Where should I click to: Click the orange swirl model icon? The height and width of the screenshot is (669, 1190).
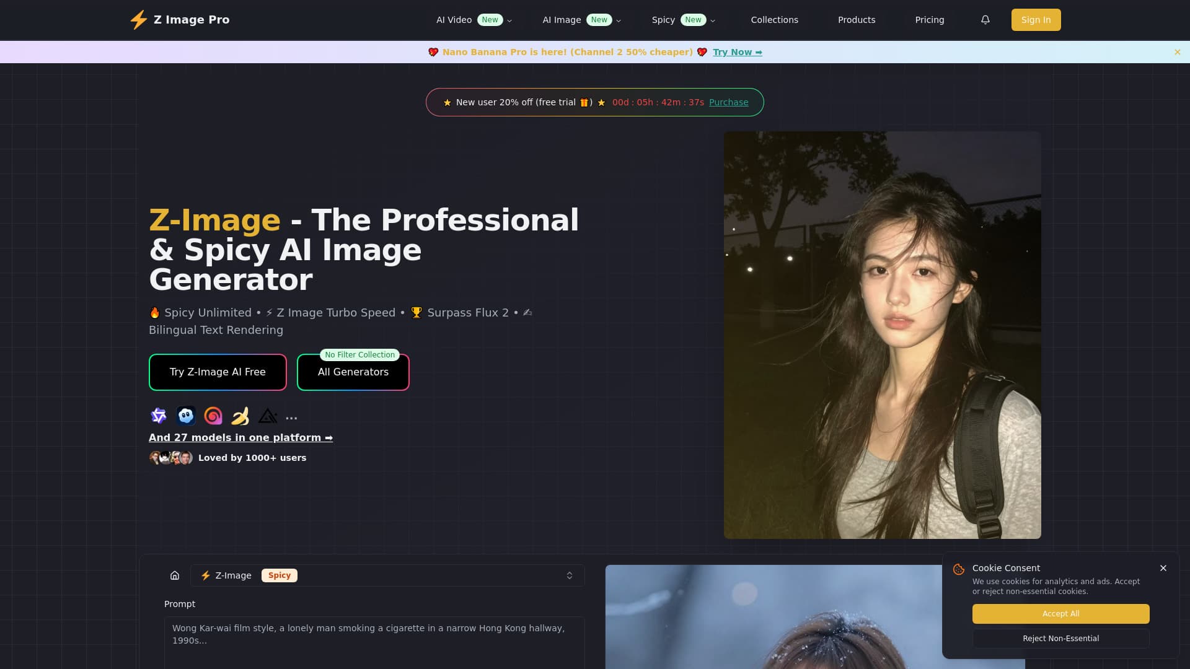coord(213,416)
